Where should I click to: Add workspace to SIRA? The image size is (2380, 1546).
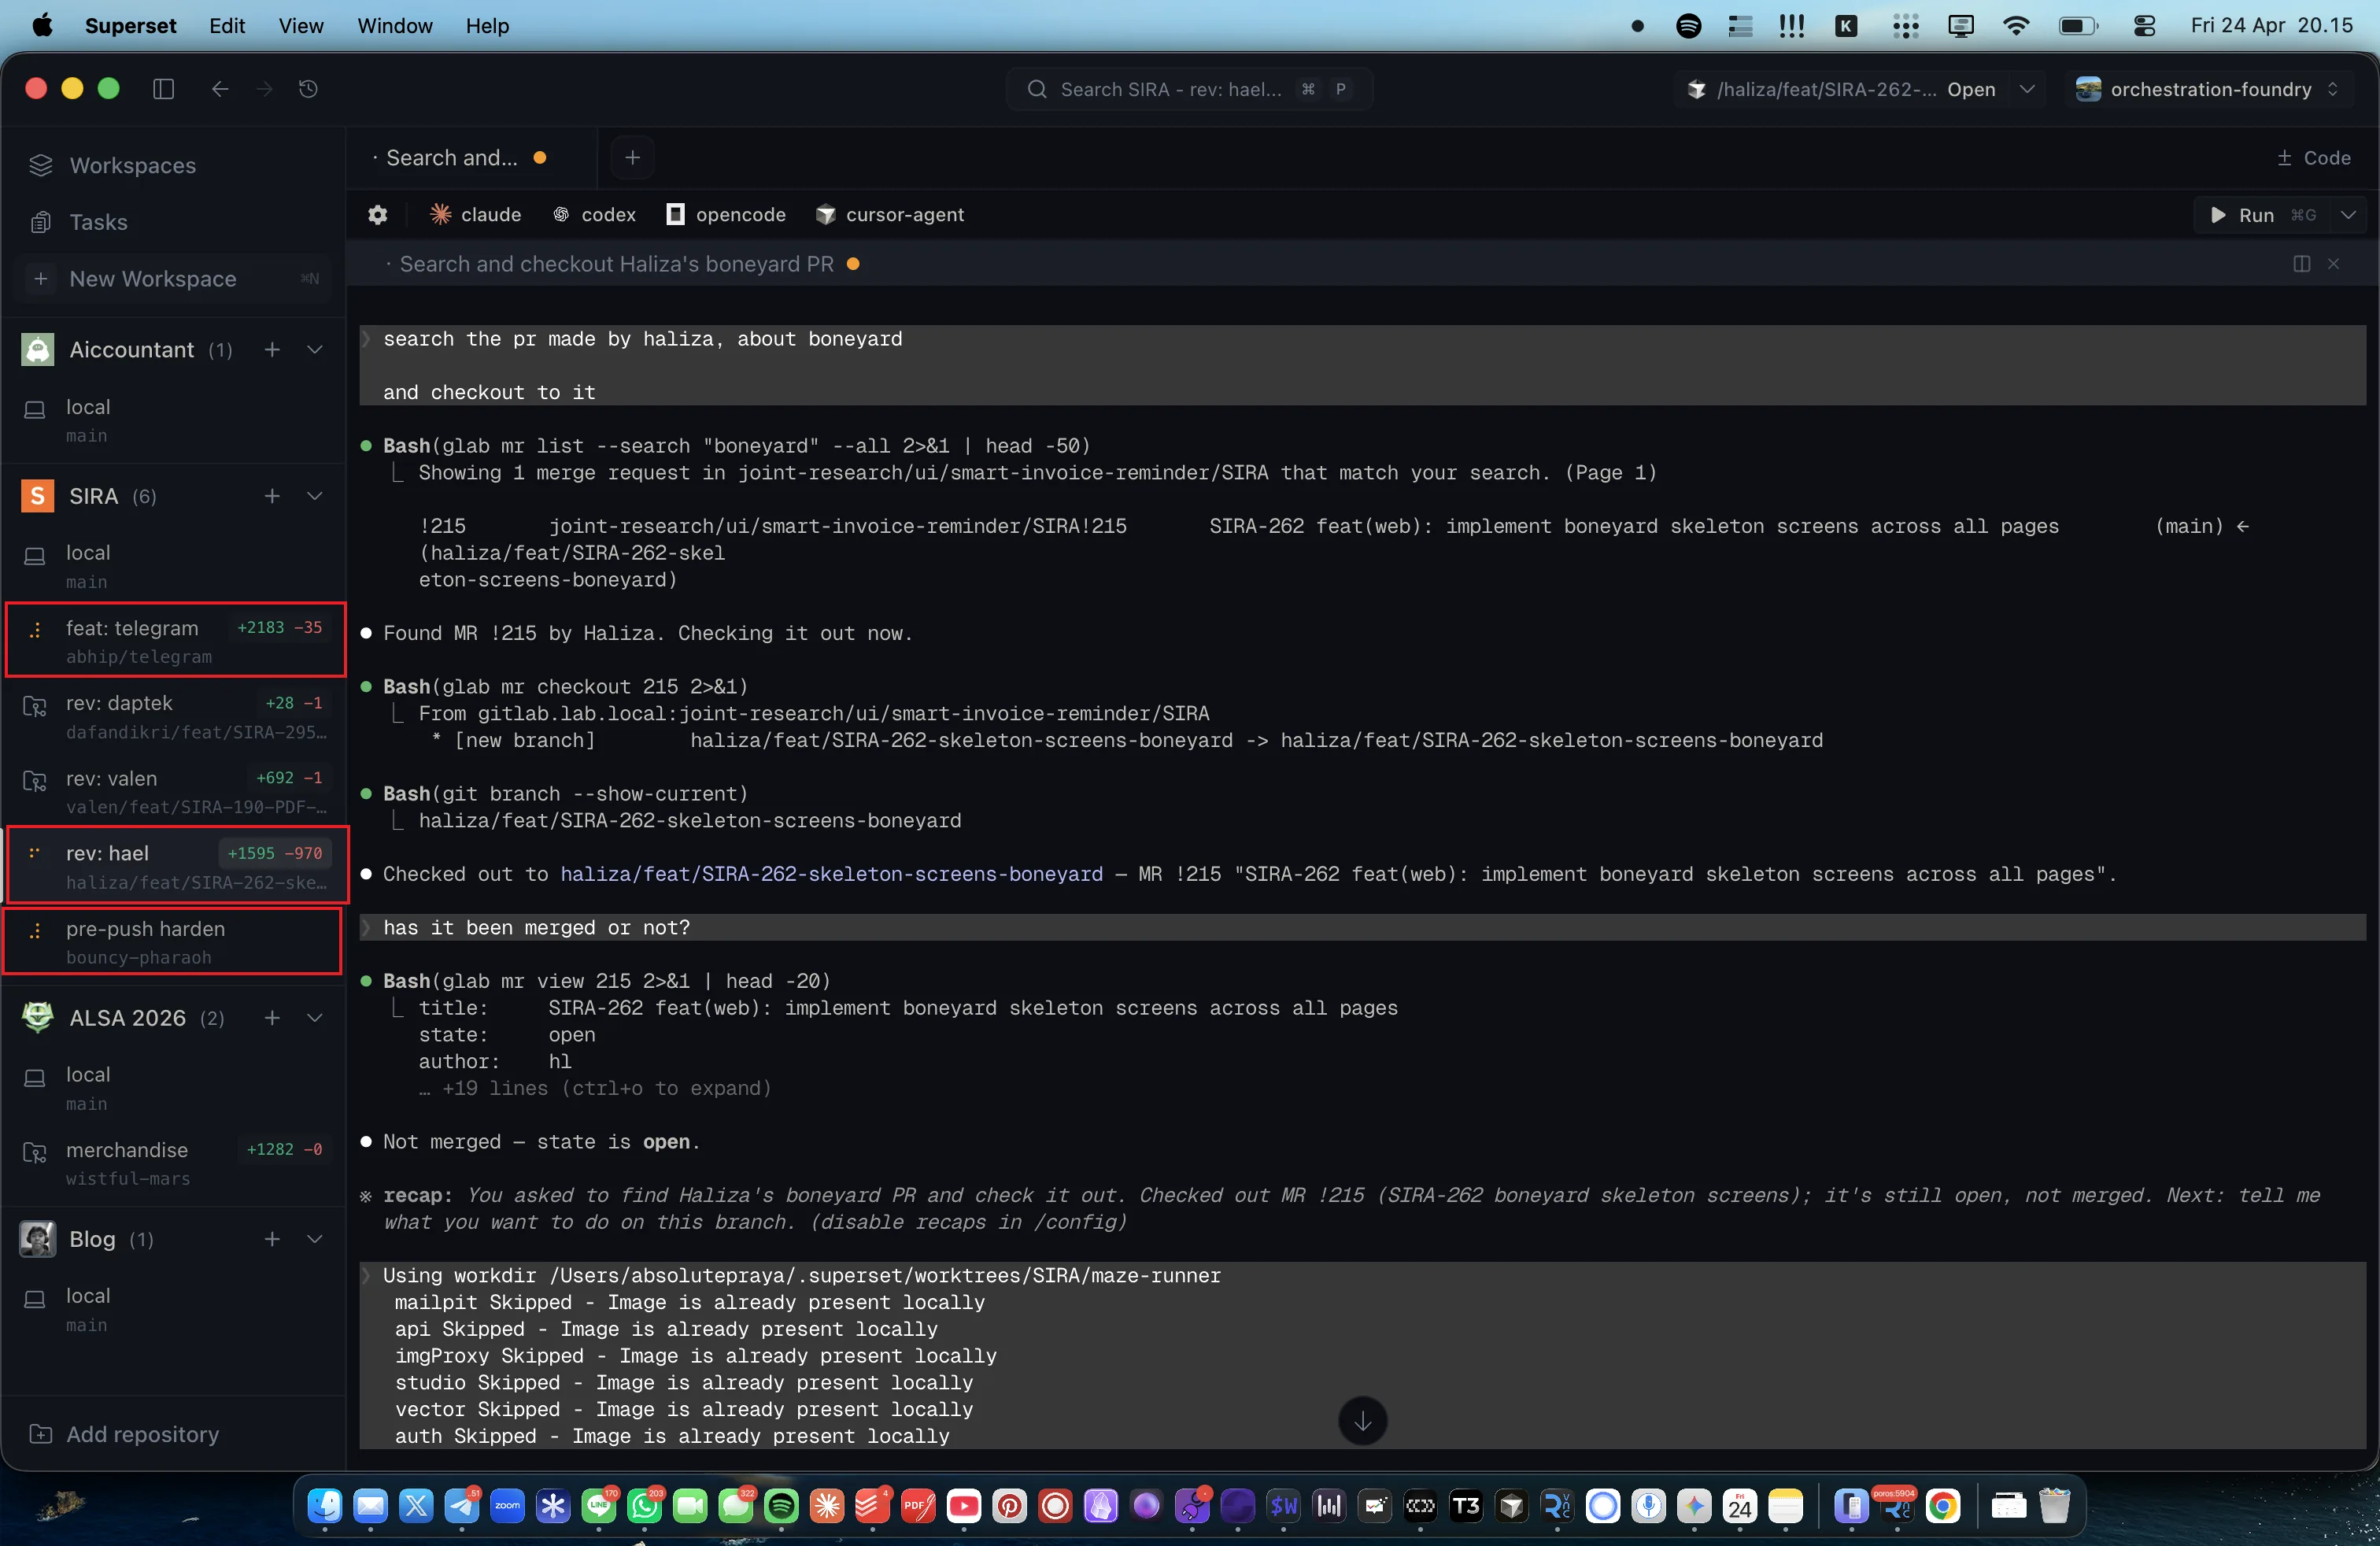[x=272, y=497]
